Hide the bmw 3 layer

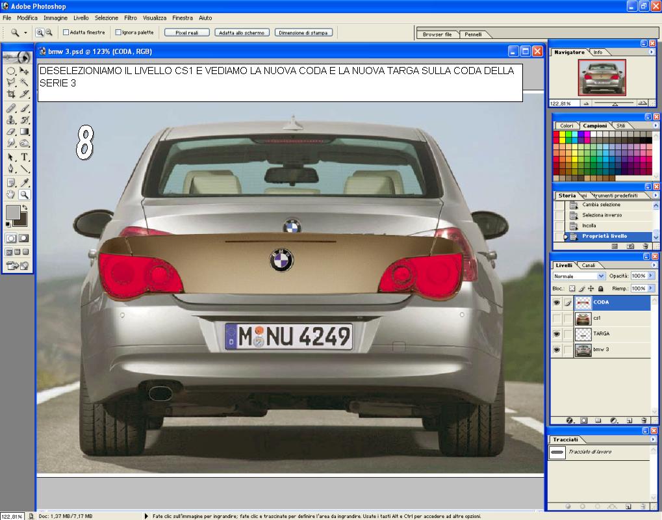tap(557, 349)
